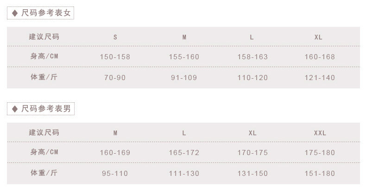
Task: Click the 158-163 height value
Action: [252, 57]
